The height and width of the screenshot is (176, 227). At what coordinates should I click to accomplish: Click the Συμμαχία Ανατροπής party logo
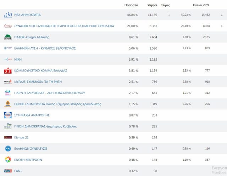(x=7, y=115)
